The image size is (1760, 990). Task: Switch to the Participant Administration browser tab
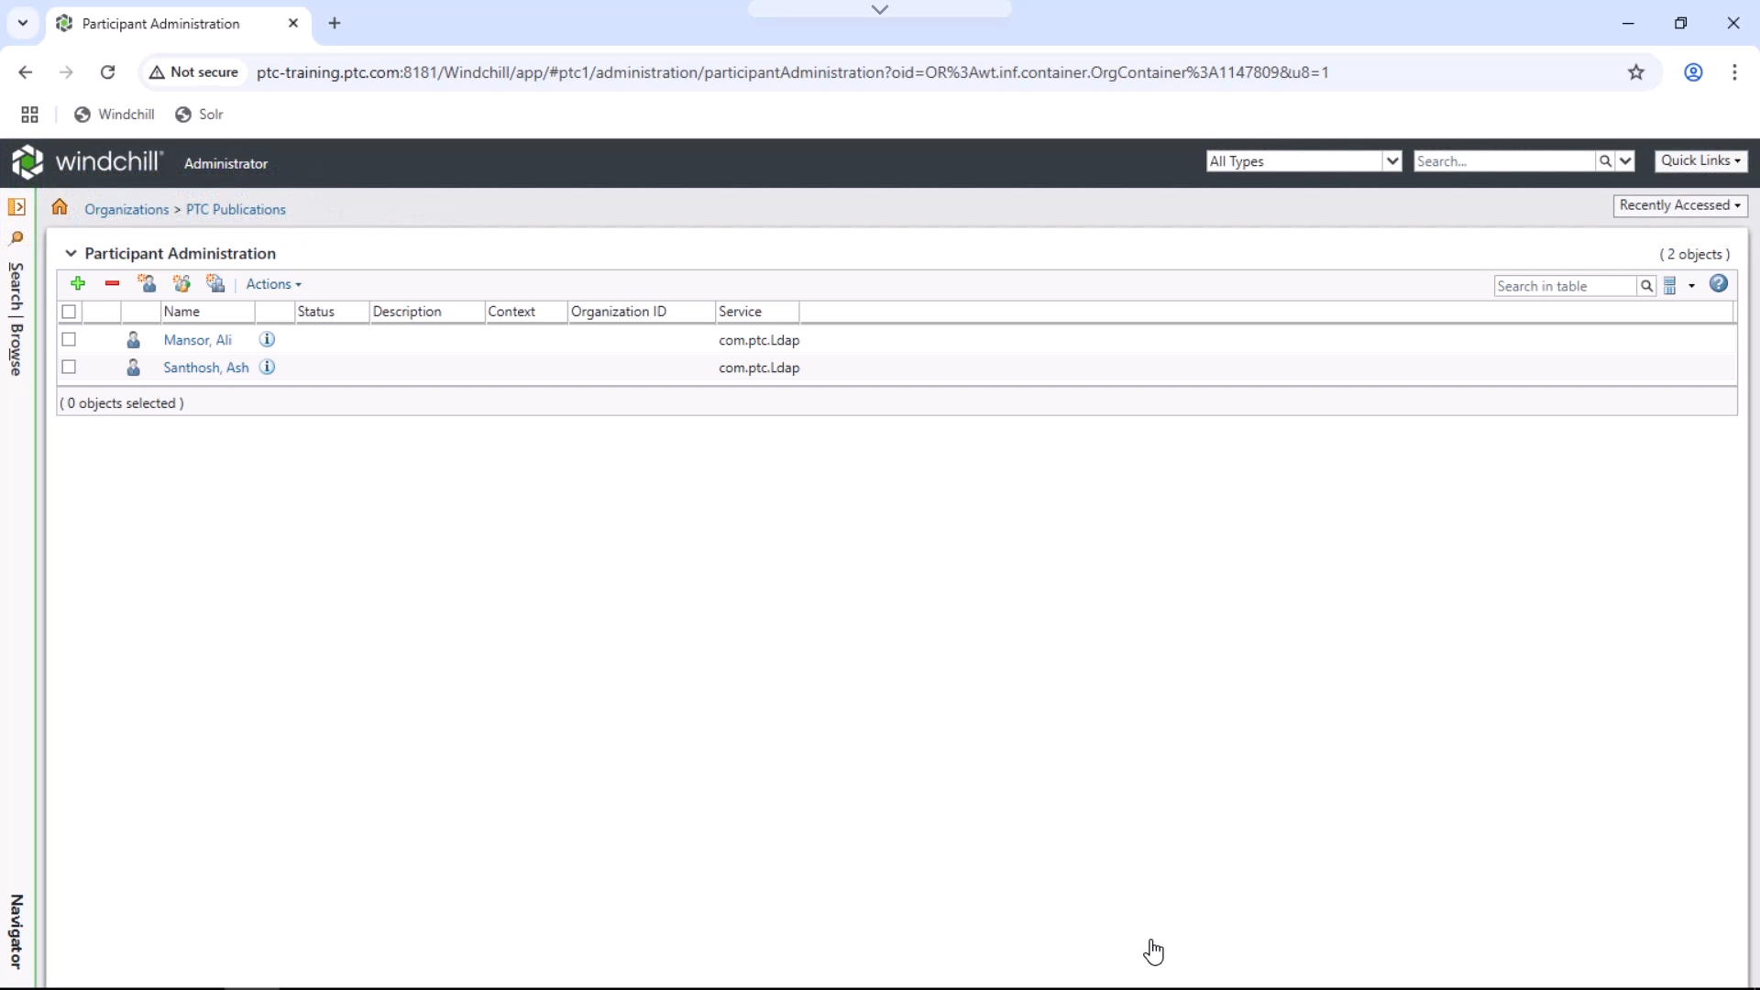(179, 24)
